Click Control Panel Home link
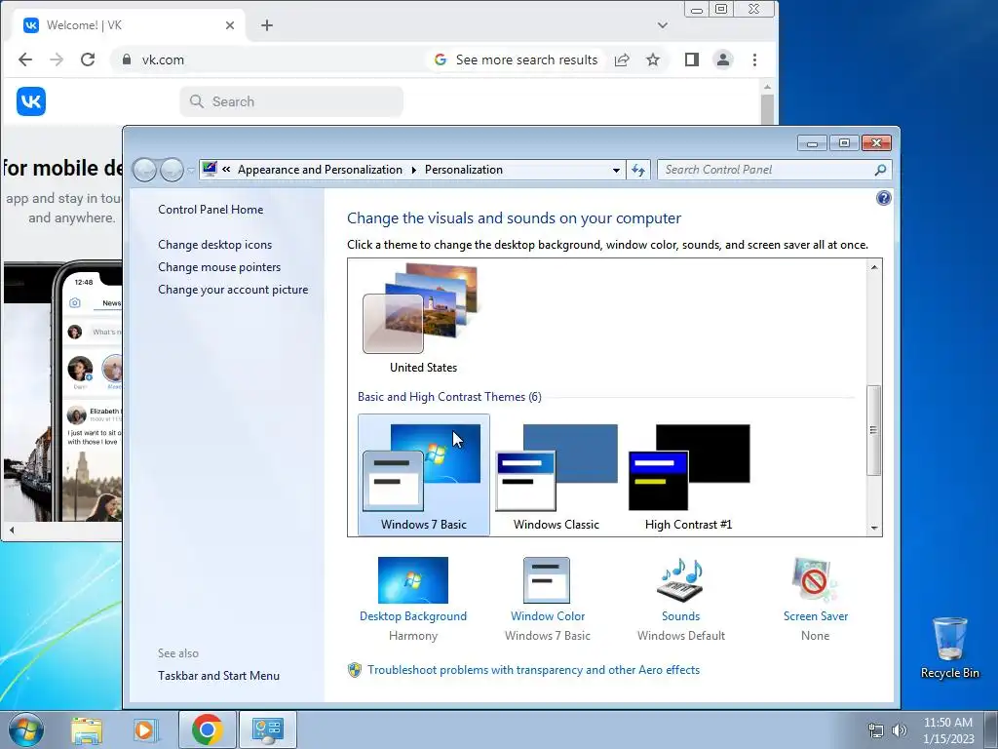The width and height of the screenshot is (998, 749). [x=211, y=210]
